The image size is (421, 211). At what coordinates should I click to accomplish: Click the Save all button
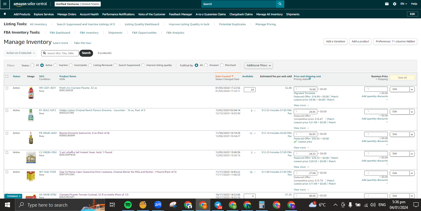[x=402, y=77]
